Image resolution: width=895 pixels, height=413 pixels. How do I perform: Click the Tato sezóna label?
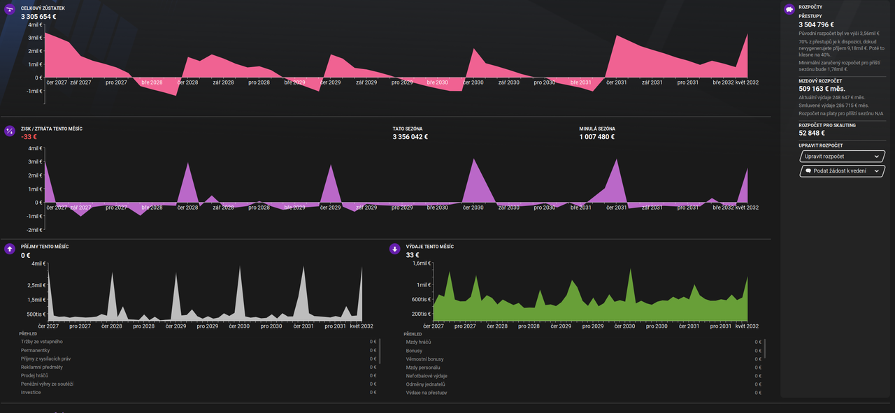(408, 129)
